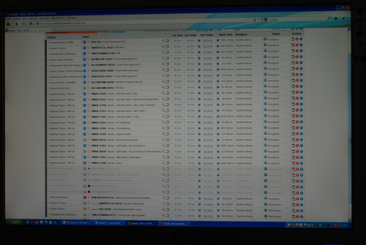This screenshot has width=366, height=245.
Task: Click red alert icon beside BFM REPOSI-63735
Action: (x=85, y=197)
